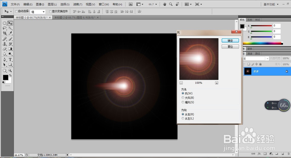Enable 自动选择 checkbox
This screenshot has height=158, width=291.
pyautogui.click(x=16, y=12)
